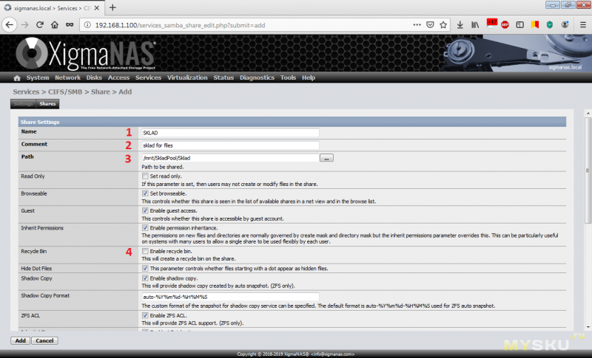The image size is (592, 358).
Task: Go back with the browser back arrow
Action: coord(10,25)
